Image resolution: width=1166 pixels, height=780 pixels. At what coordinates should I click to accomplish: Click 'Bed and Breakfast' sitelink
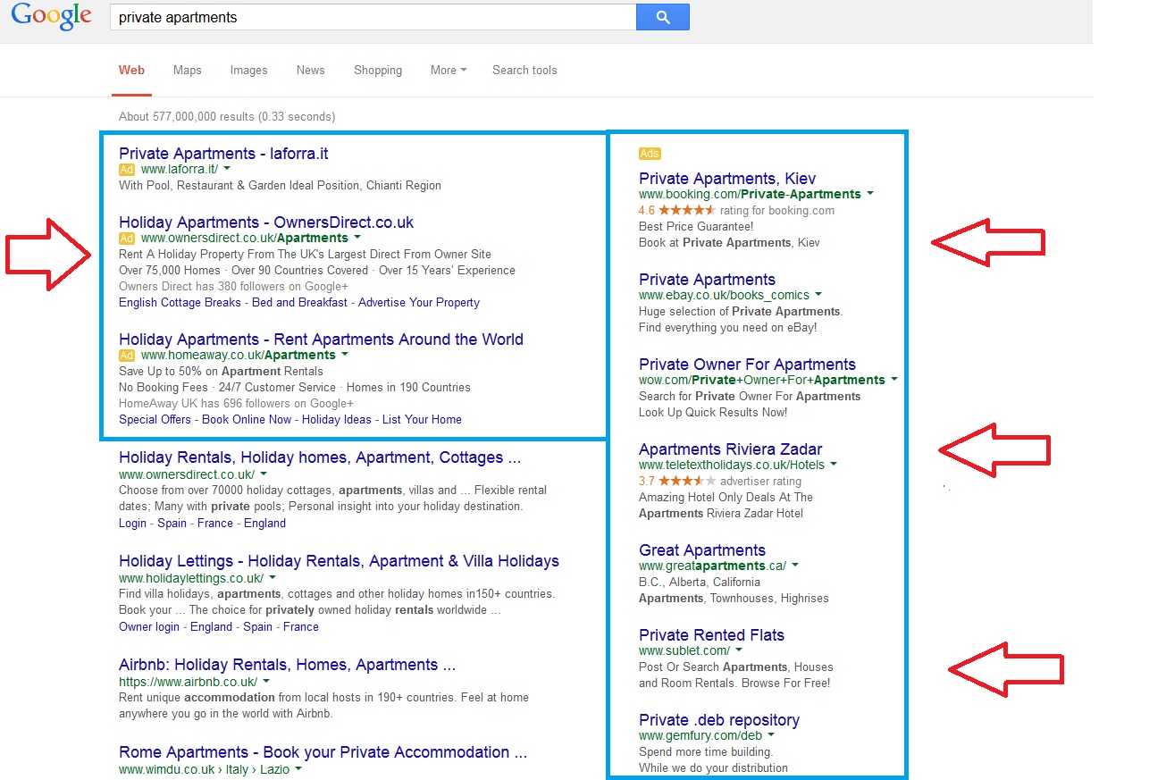click(x=299, y=302)
